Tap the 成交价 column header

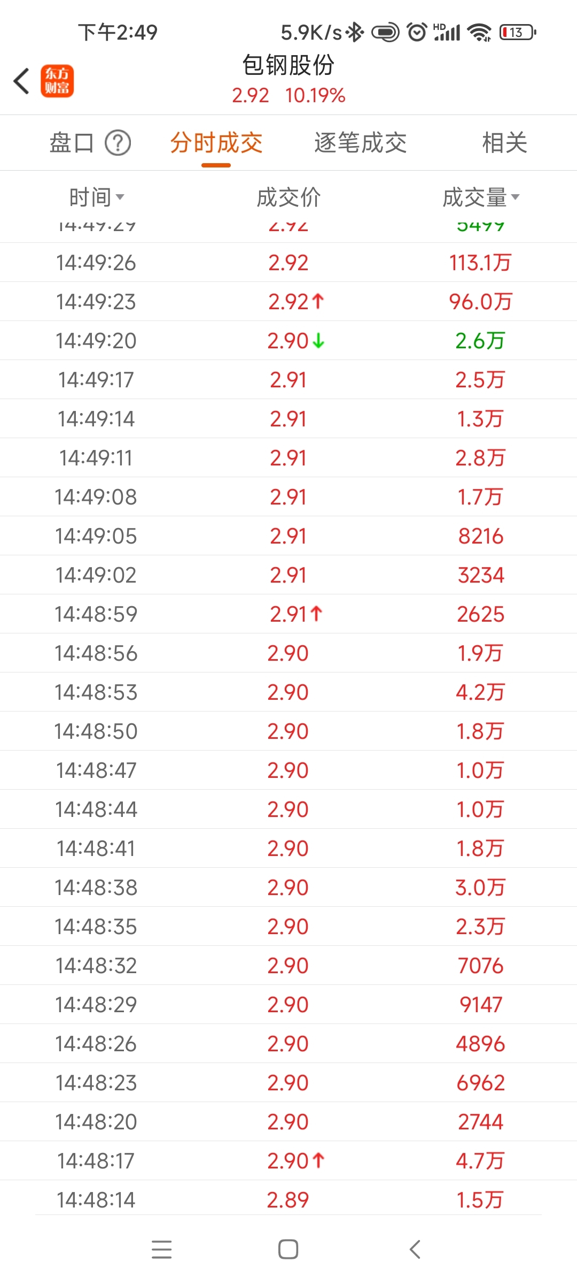pyautogui.click(x=288, y=197)
